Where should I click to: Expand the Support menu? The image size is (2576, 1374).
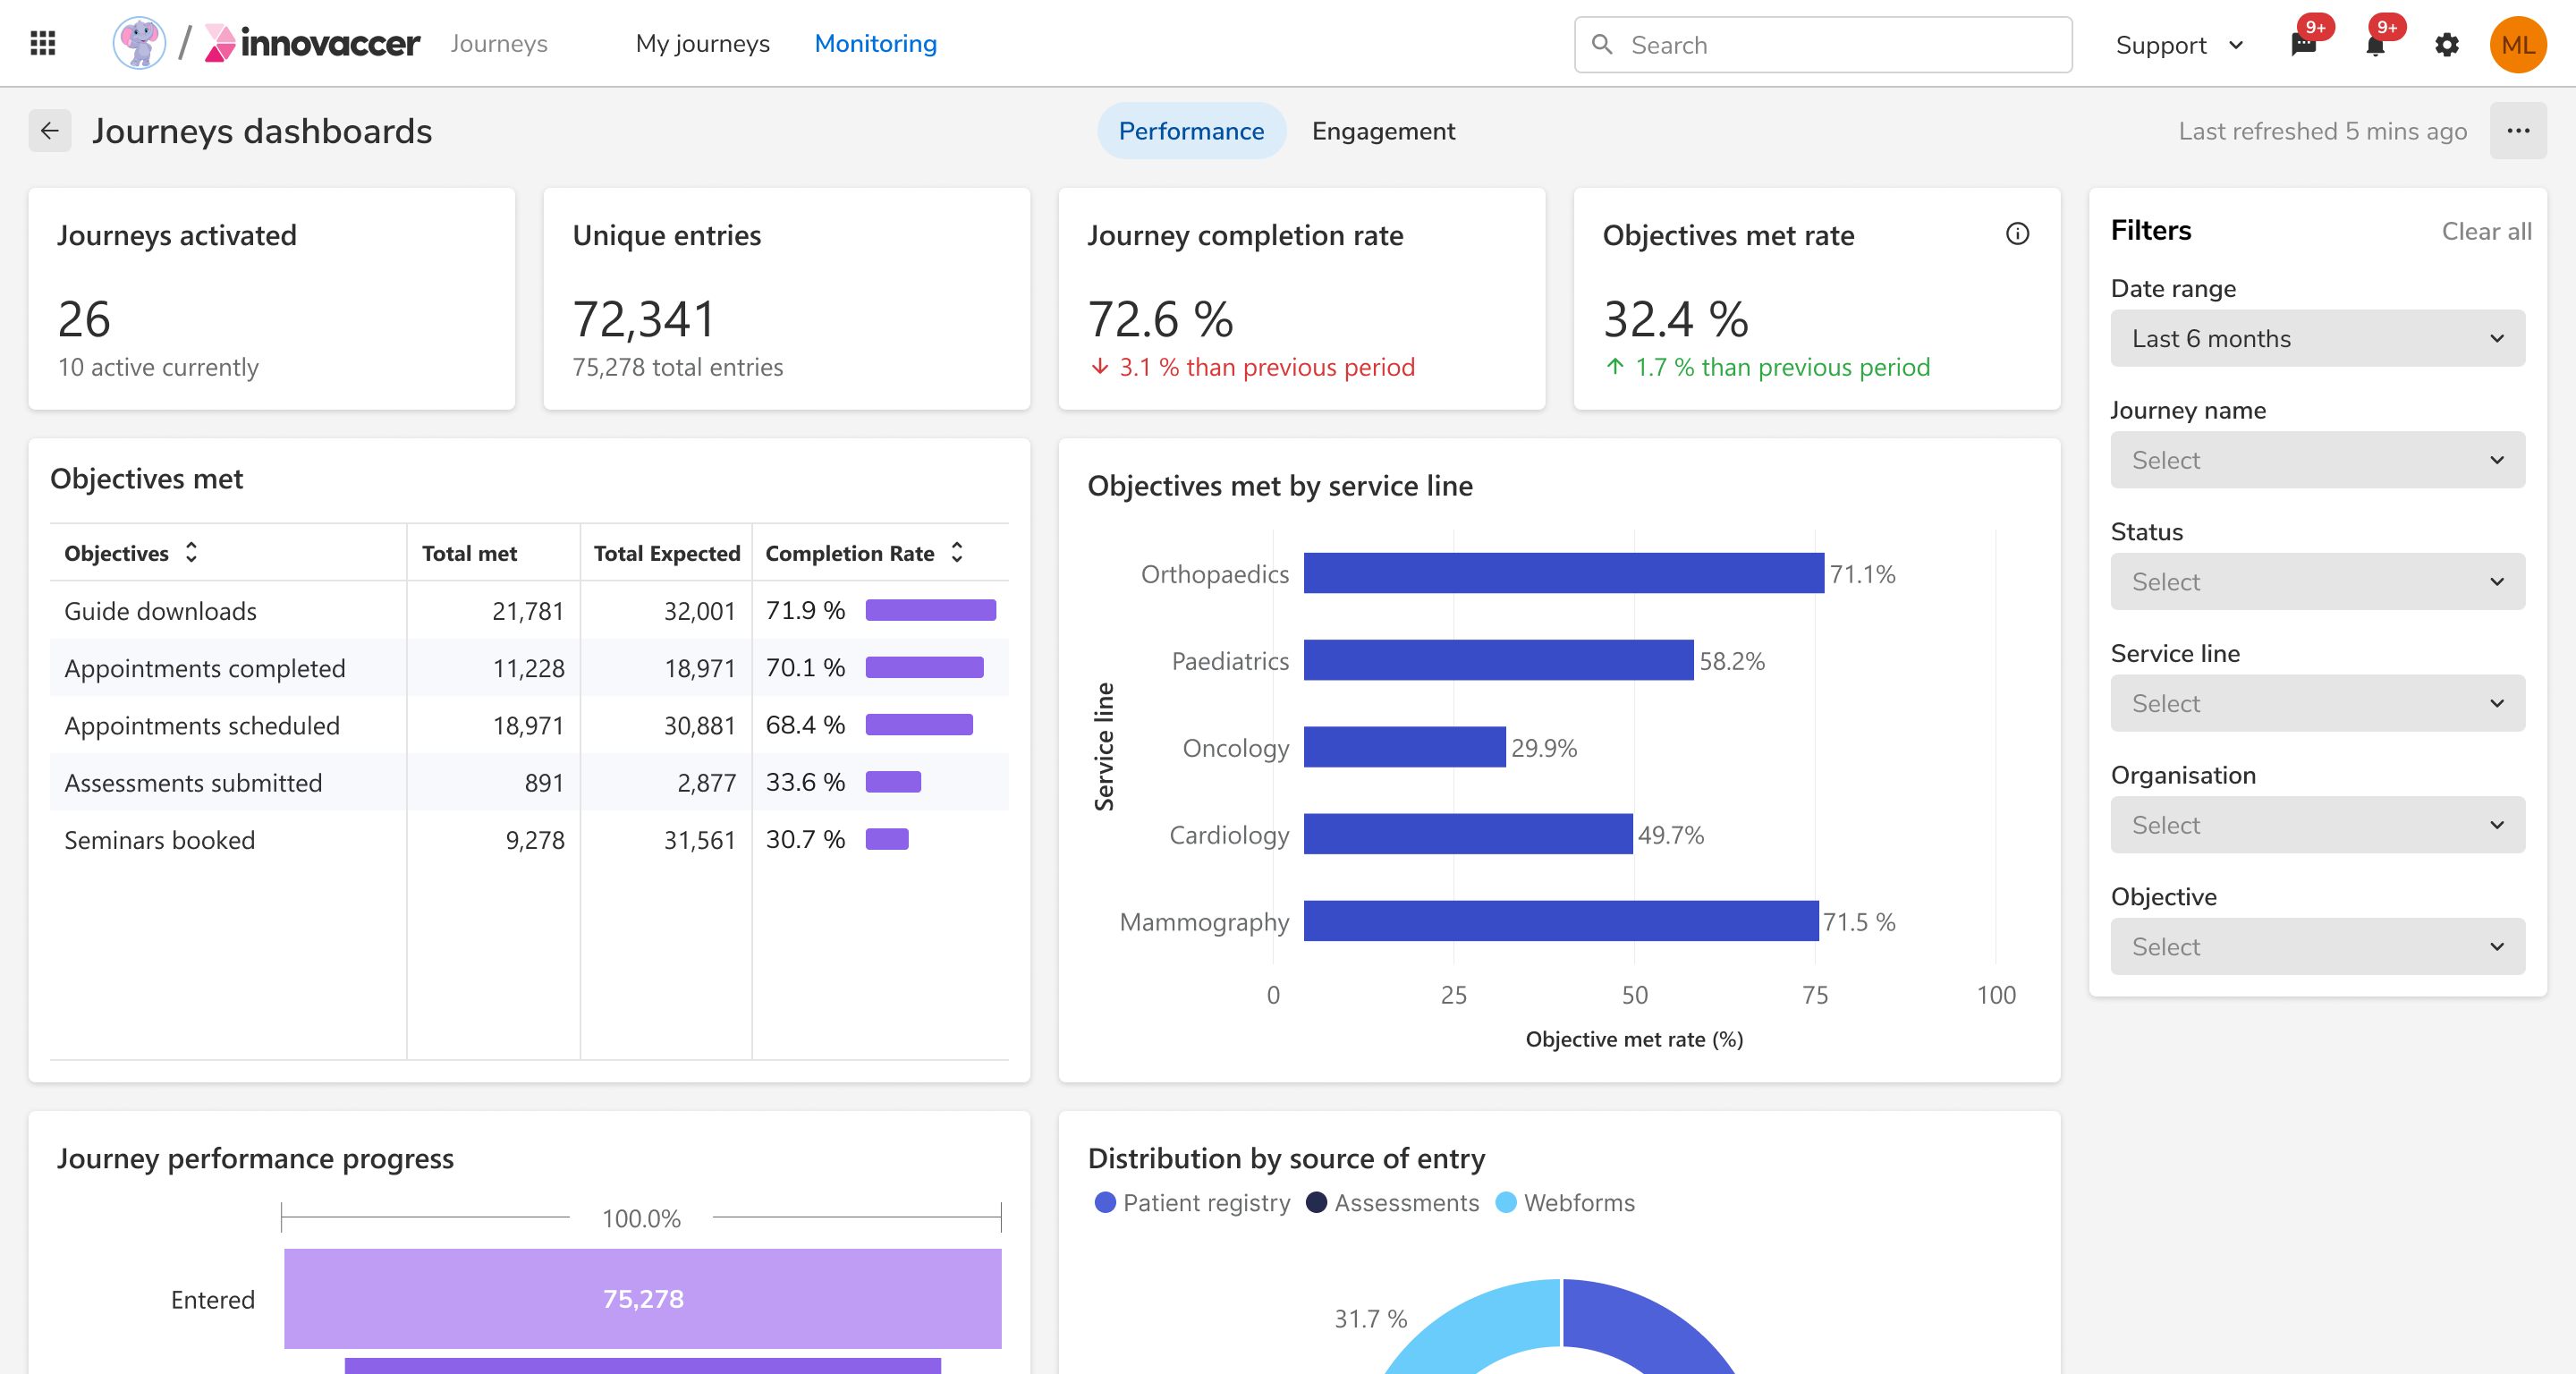point(2180,45)
